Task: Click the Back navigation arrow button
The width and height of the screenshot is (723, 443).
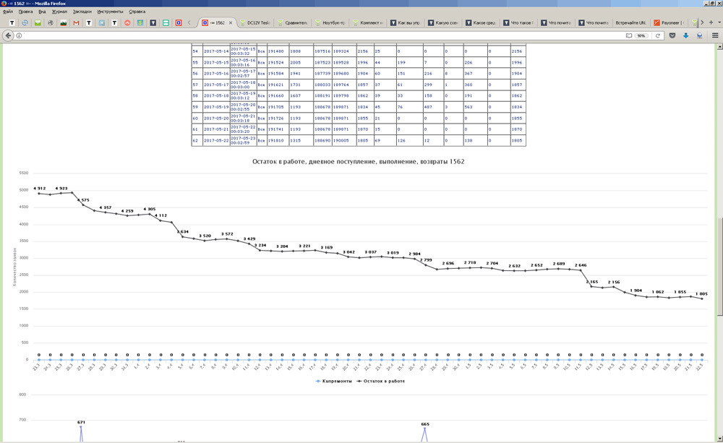Action: [9, 35]
